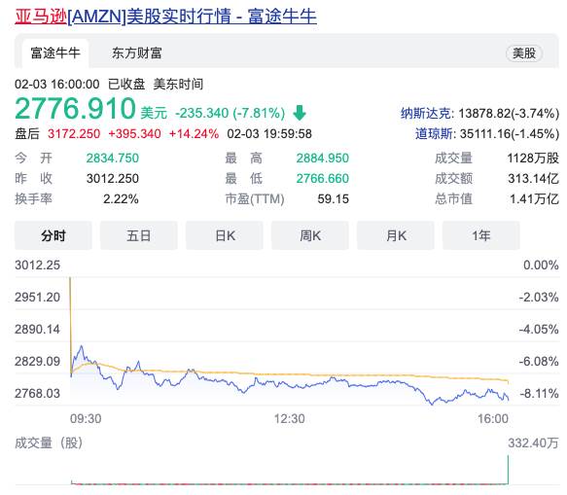Click the 16:00 time axis label
The image size is (567, 495).
[493, 419]
